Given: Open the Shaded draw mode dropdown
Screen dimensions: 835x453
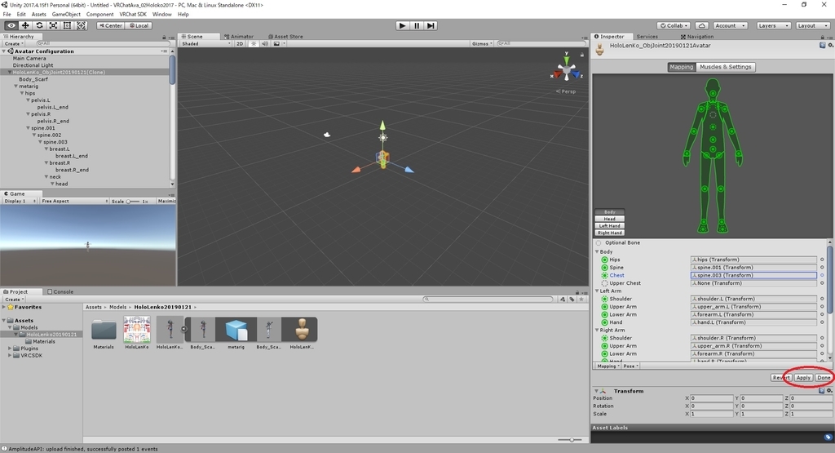Looking at the screenshot, I should 206,44.
